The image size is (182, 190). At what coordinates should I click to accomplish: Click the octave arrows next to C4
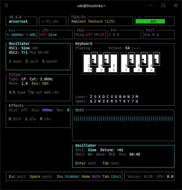(136, 48)
